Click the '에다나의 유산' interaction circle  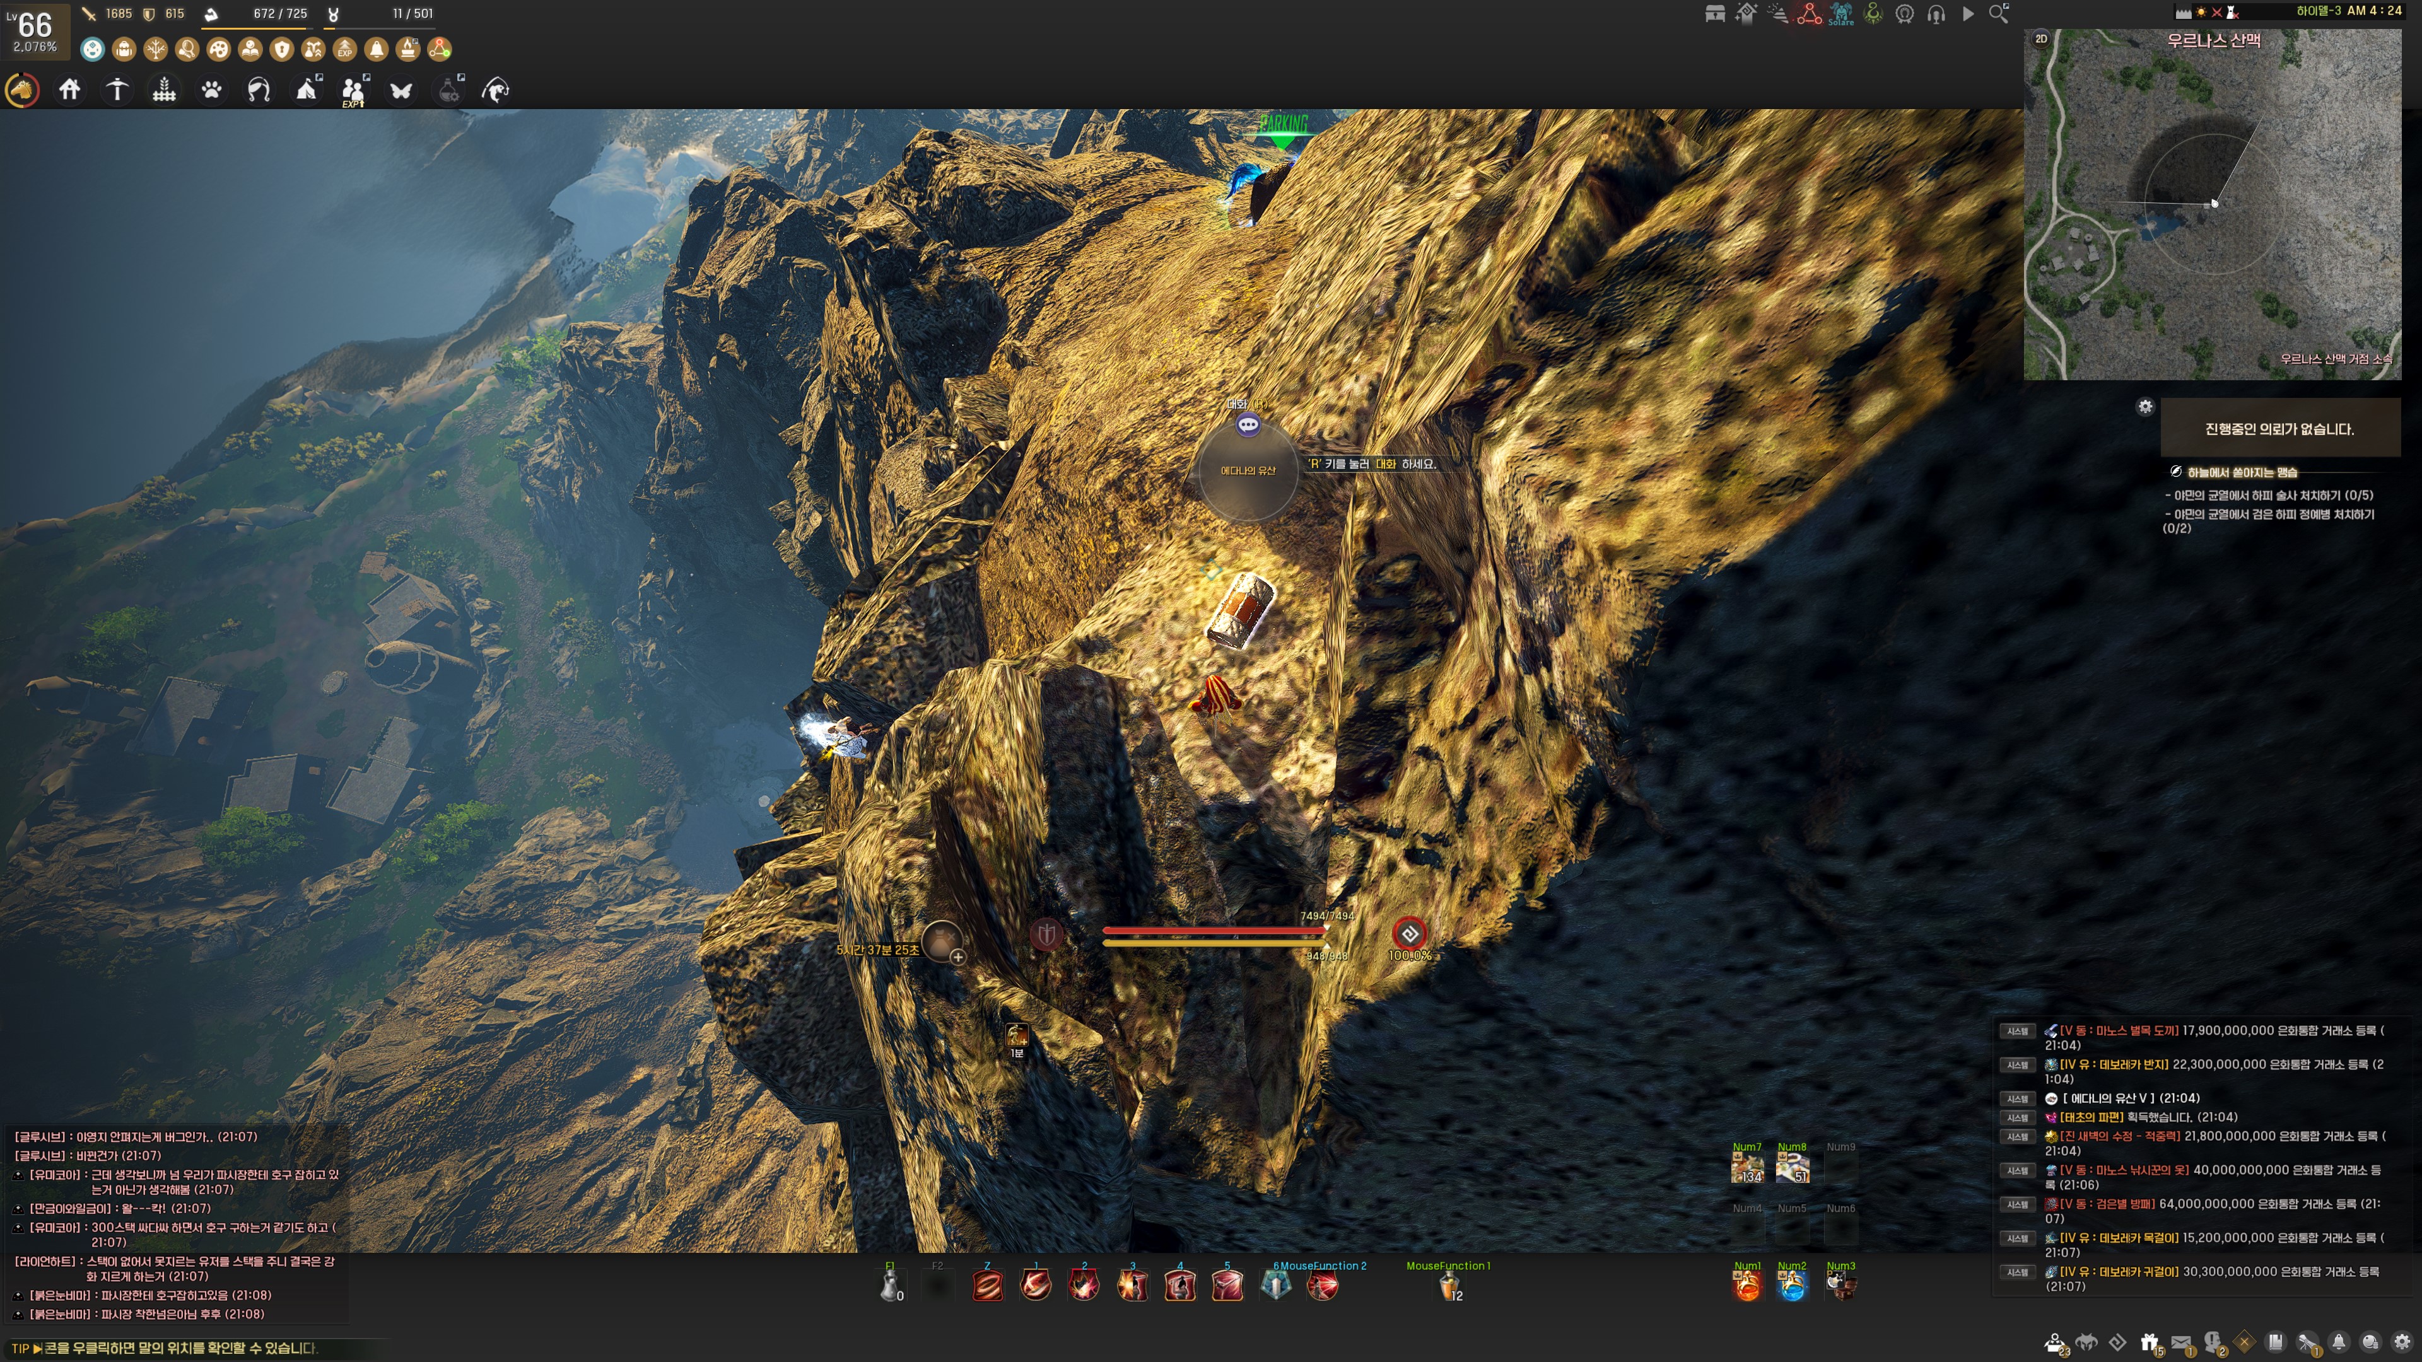pyautogui.click(x=1249, y=470)
